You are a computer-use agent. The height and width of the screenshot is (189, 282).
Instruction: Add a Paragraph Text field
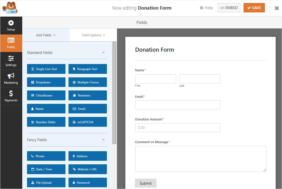coord(88,69)
